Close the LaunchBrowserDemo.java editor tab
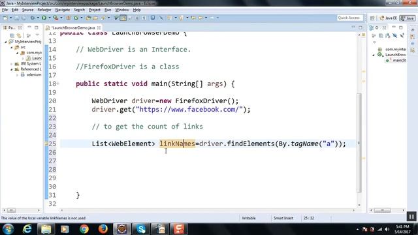This screenshot has height=235, width=418. pyautogui.click(x=99, y=27)
